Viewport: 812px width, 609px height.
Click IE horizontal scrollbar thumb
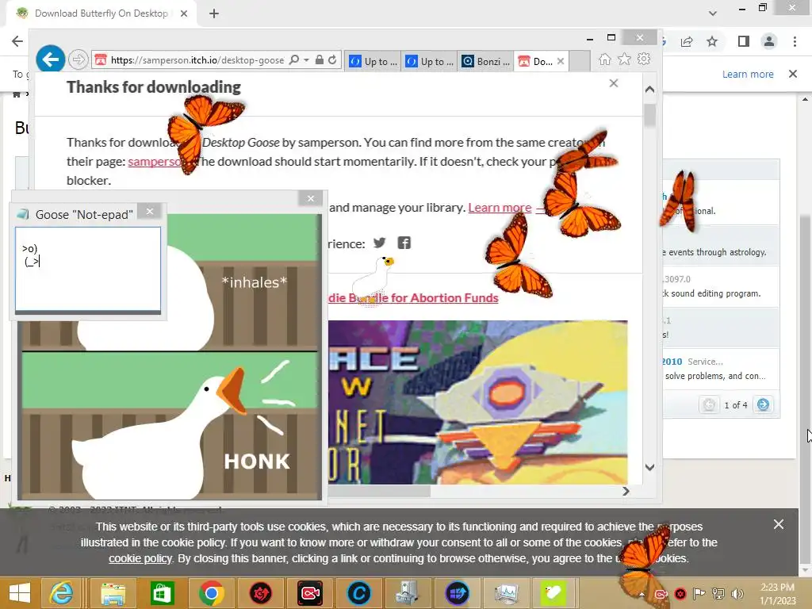(379, 491)
